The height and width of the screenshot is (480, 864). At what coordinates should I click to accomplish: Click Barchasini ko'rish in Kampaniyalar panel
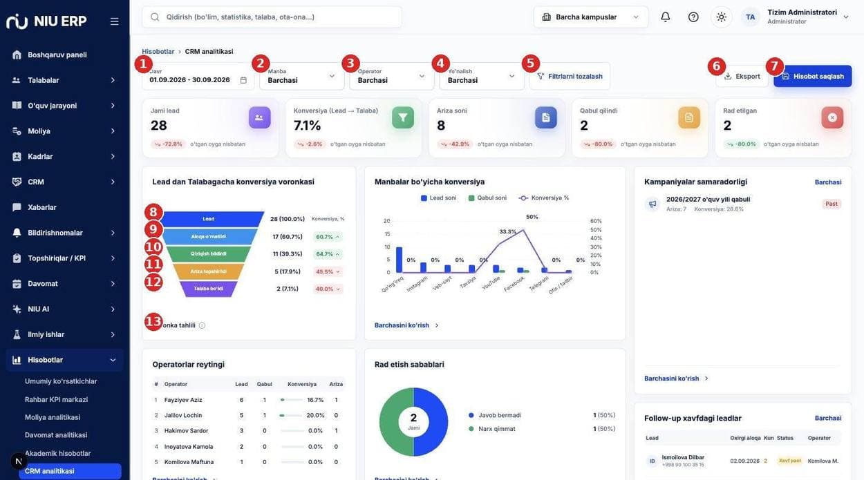coord(677,378)
